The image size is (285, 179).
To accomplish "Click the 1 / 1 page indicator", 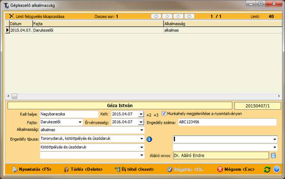I will click(x=216, y=16).
